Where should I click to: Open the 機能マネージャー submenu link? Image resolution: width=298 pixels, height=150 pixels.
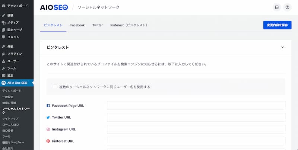pyautogui.click(x=13, y=143)
